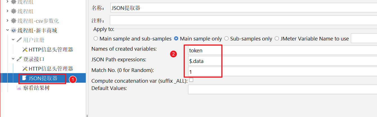Select 用户注册 sampler in tree
The width and height of the screenshot is (377, 117).
34,40
